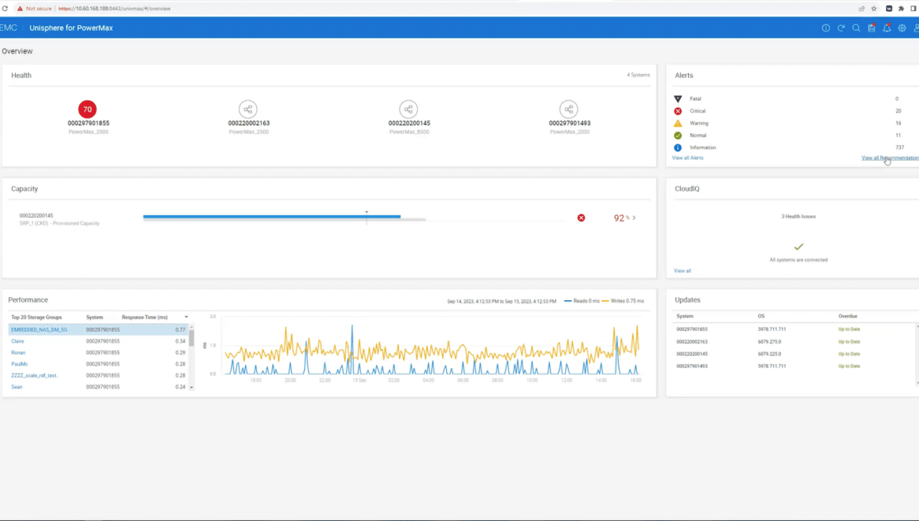The width and height of the screenshot is (919, 521).
Task: Click View all Recommendations link
Action: pyautogui.click(x=890, y=158)
